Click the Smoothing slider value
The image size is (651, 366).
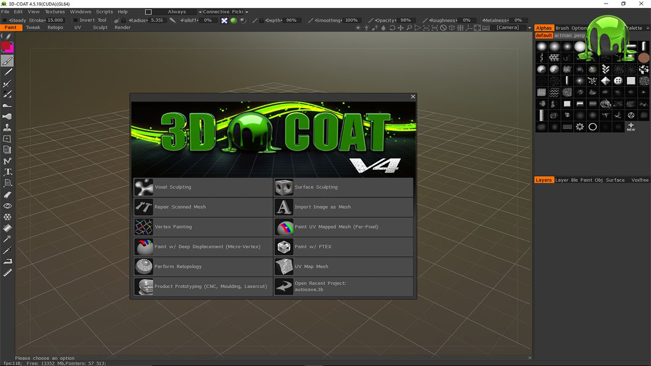tap(351, 20)
